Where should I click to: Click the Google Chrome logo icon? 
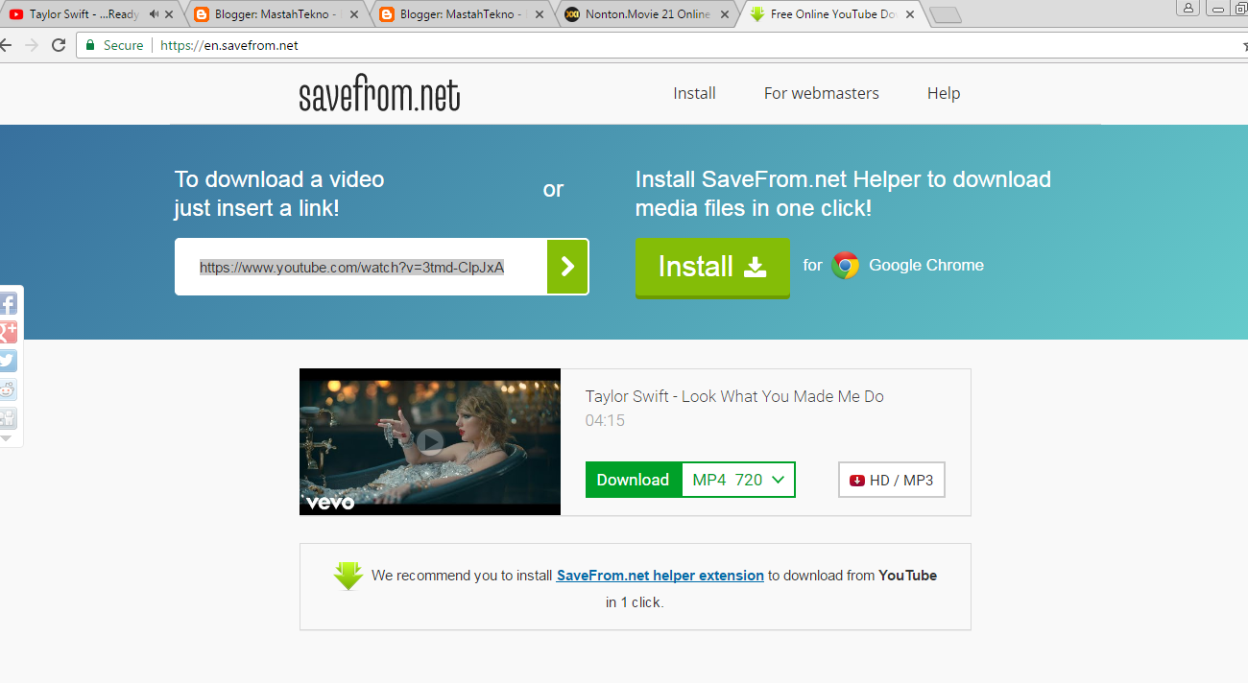click(845, 266)
